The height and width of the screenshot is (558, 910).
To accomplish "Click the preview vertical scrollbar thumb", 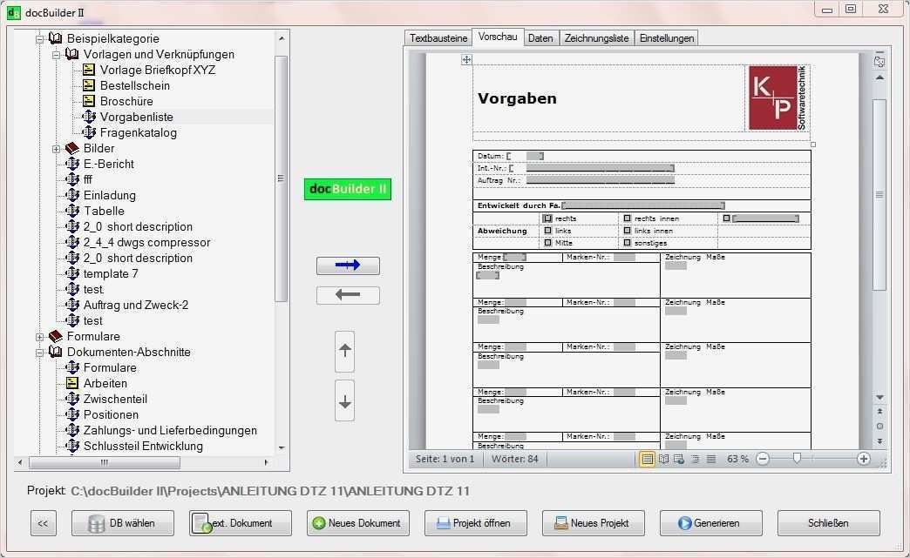I will tap(879, 195).
